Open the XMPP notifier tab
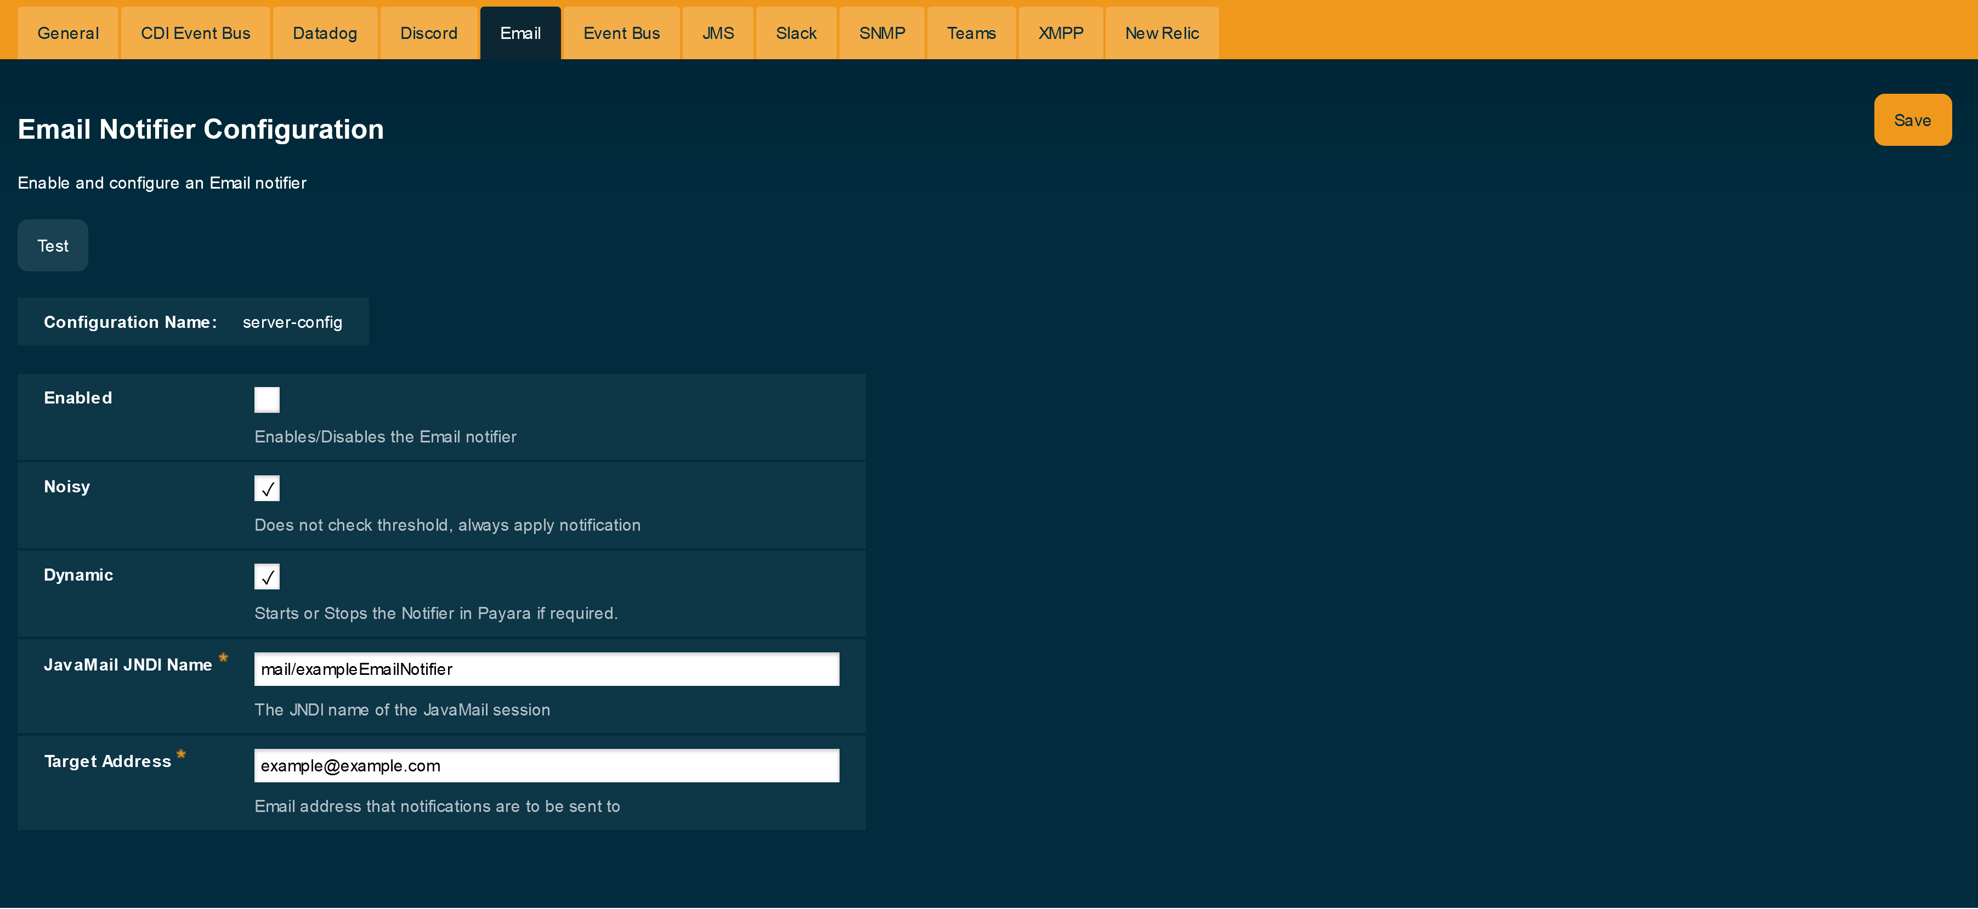Viewport: 1978px width, 909px height. pos(1061,32)
